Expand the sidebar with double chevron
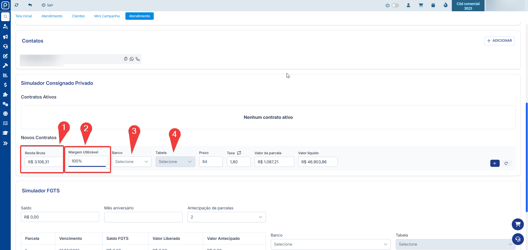 pyautogui.click(x=5, y=143)
